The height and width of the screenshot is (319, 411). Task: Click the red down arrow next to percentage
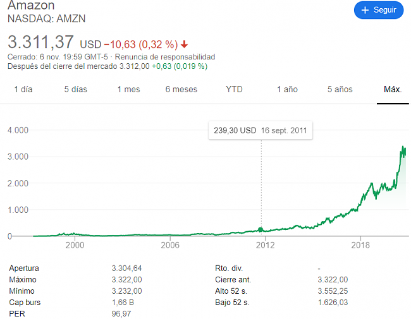(184, 44)
